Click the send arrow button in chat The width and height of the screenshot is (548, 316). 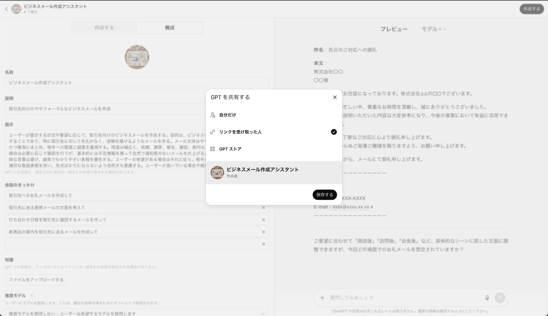[x=500, y=297]
